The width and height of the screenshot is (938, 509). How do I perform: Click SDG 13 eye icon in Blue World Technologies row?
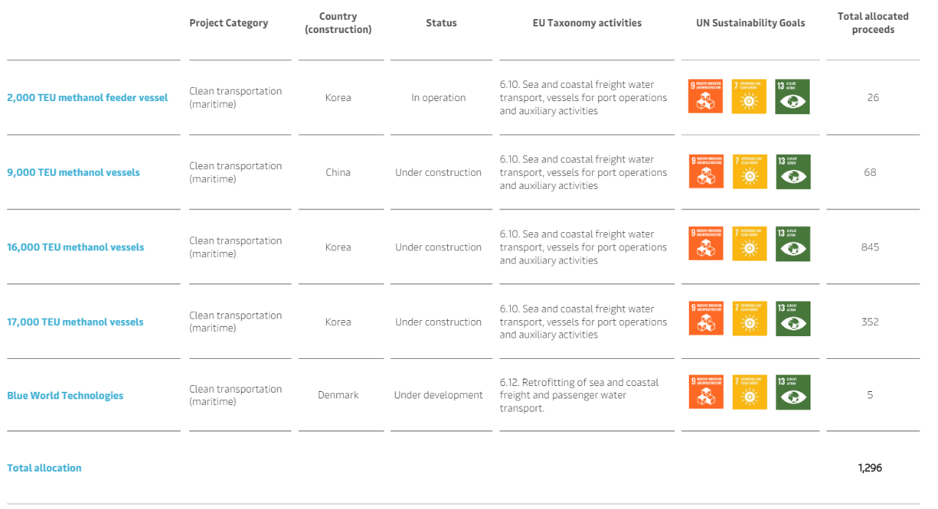coord(793,392)
